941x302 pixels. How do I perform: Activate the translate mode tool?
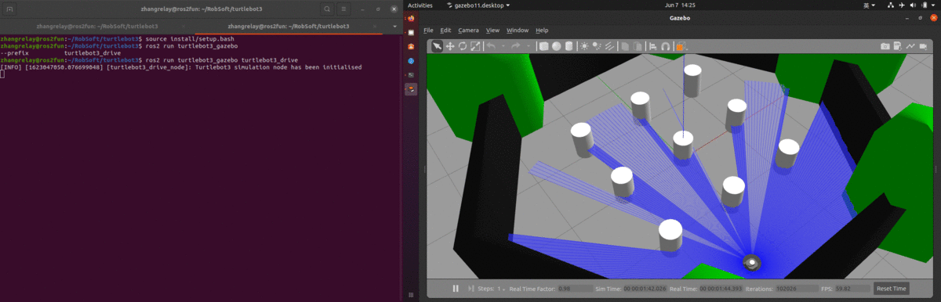click(450, 46)
